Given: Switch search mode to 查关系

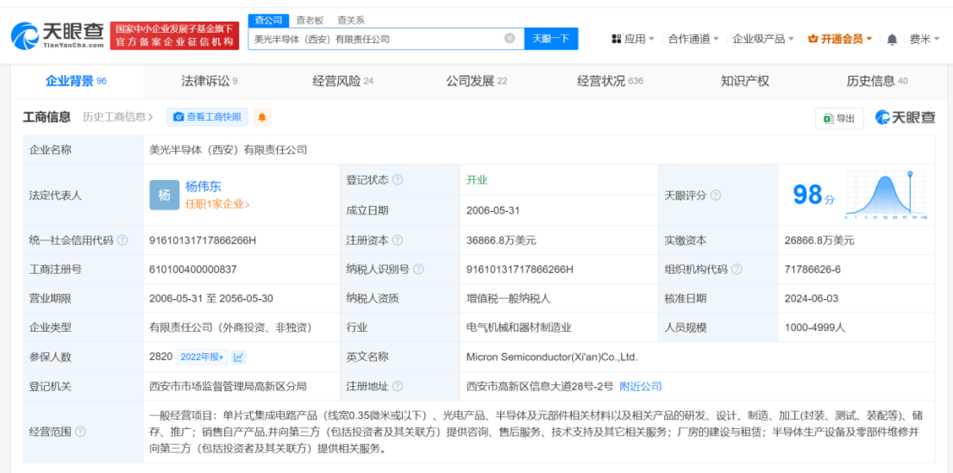Looking at the screenshot, I should coord(350,20).
